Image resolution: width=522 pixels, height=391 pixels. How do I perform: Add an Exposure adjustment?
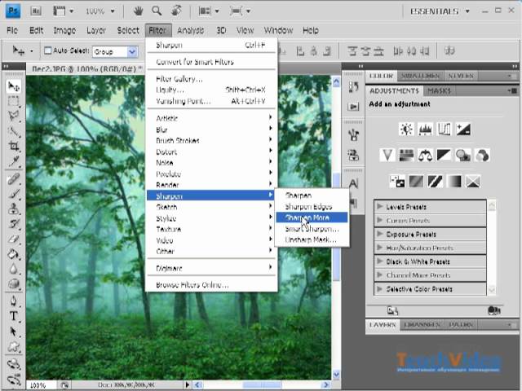463,129
